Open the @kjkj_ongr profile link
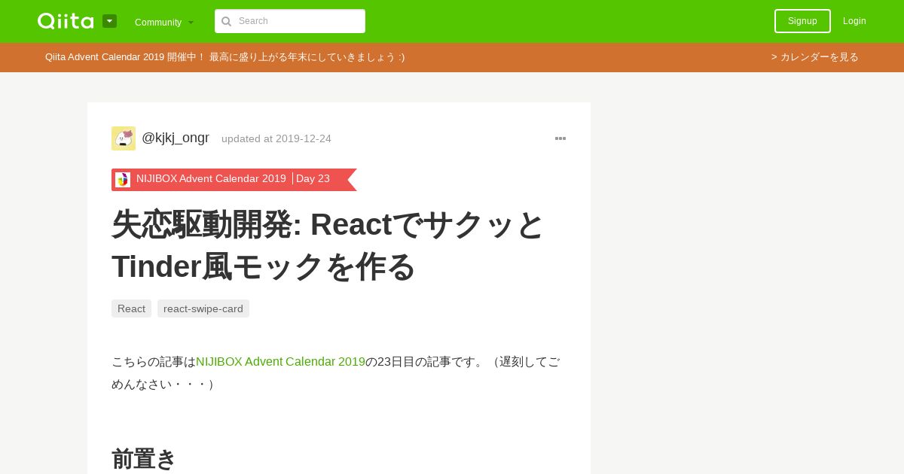 point(176,138)
